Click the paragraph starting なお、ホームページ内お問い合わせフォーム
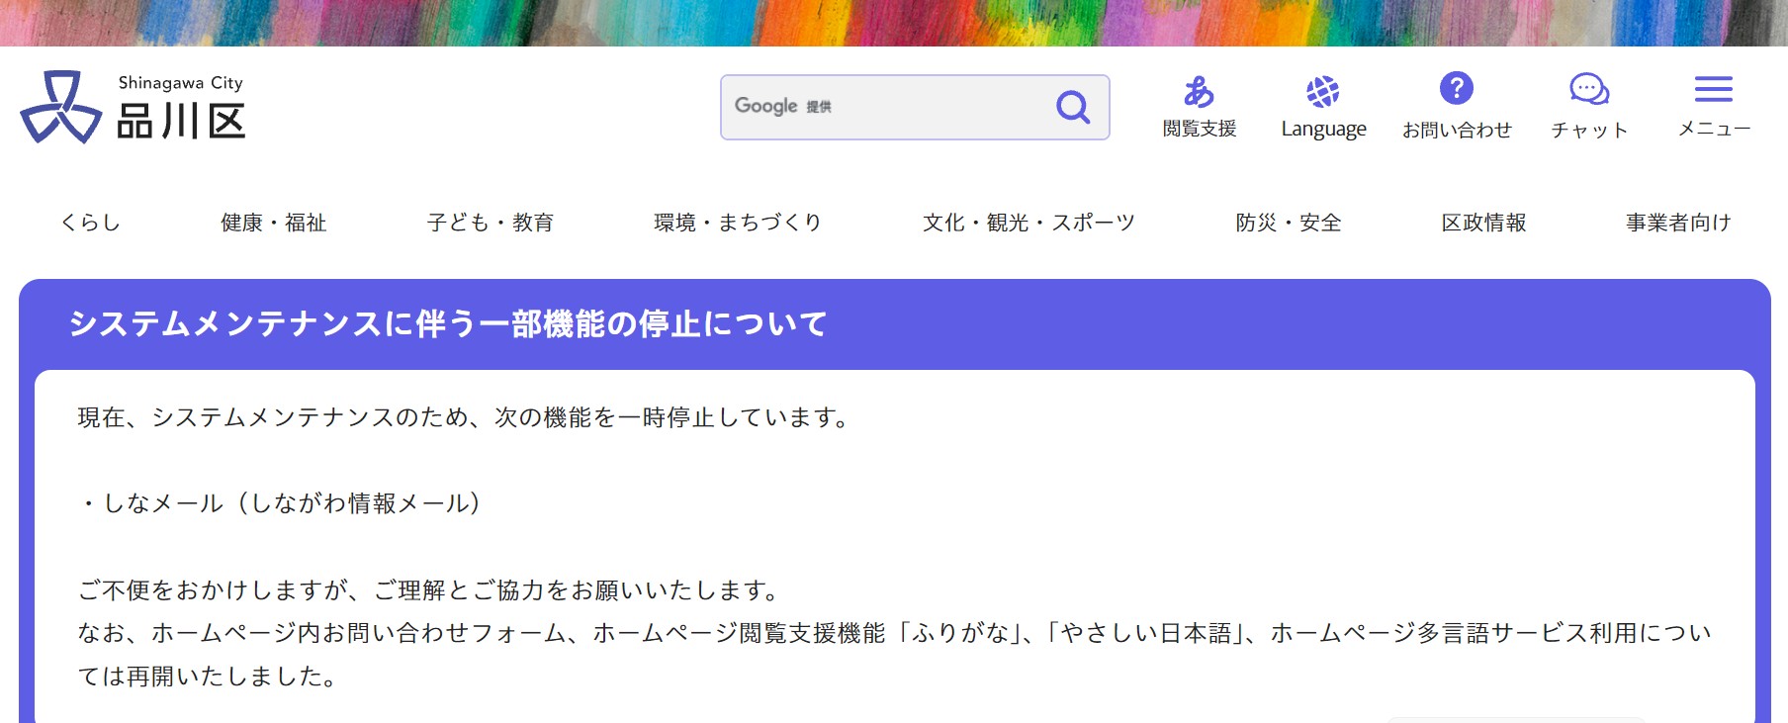The image size is (1788, 723). click(x=894, y=655)
